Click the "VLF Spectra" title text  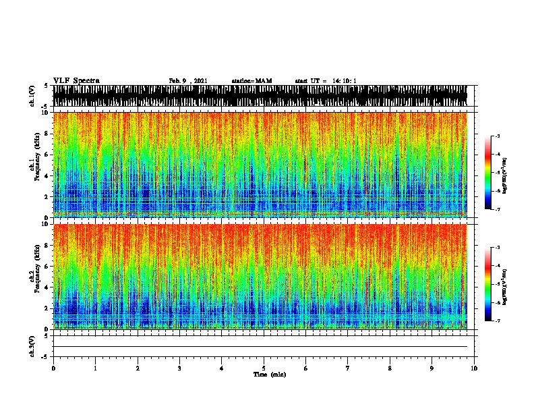pyautogui.click(x=76, y=81)
